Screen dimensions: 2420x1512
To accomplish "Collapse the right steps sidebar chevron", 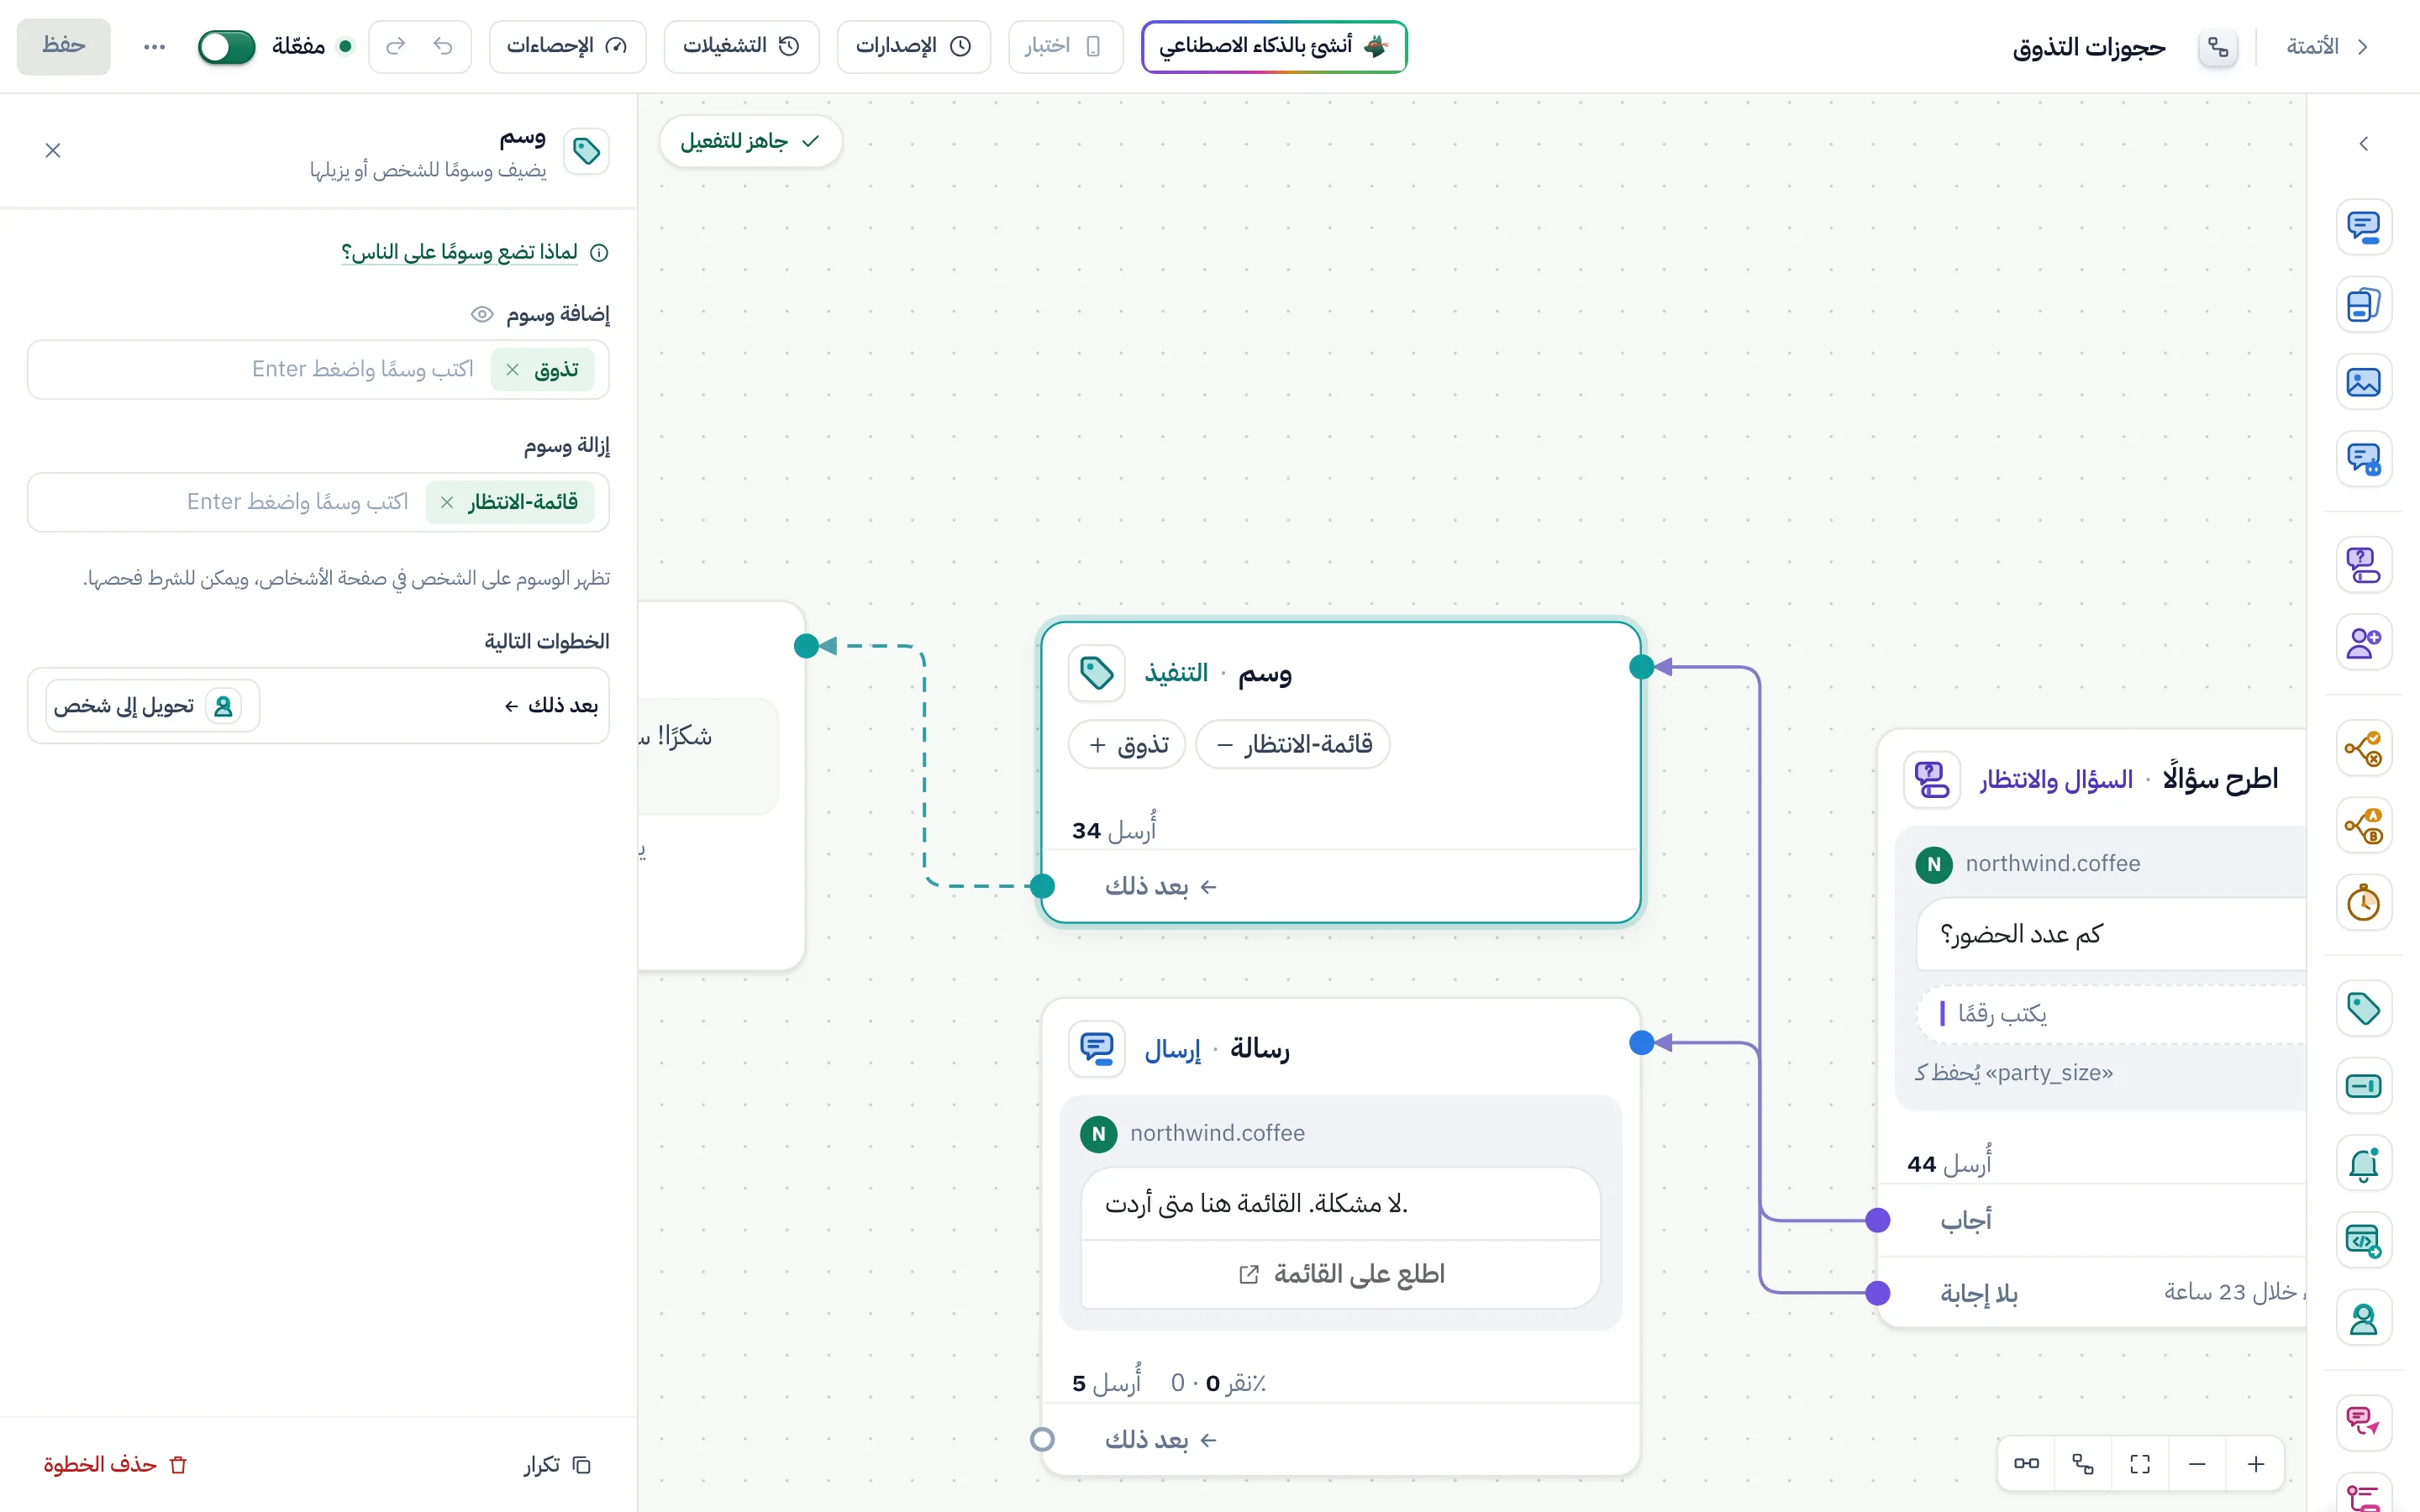I will pyautogui.click(x=2363, y=144).
